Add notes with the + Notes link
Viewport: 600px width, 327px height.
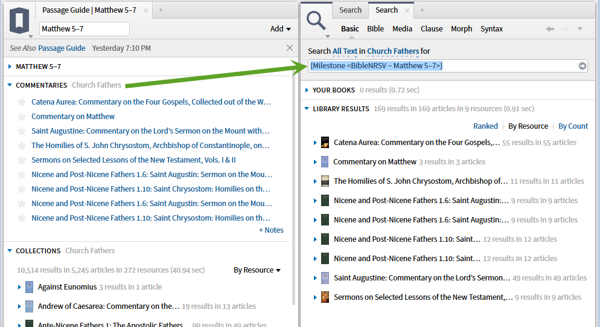tap(271, 230)
